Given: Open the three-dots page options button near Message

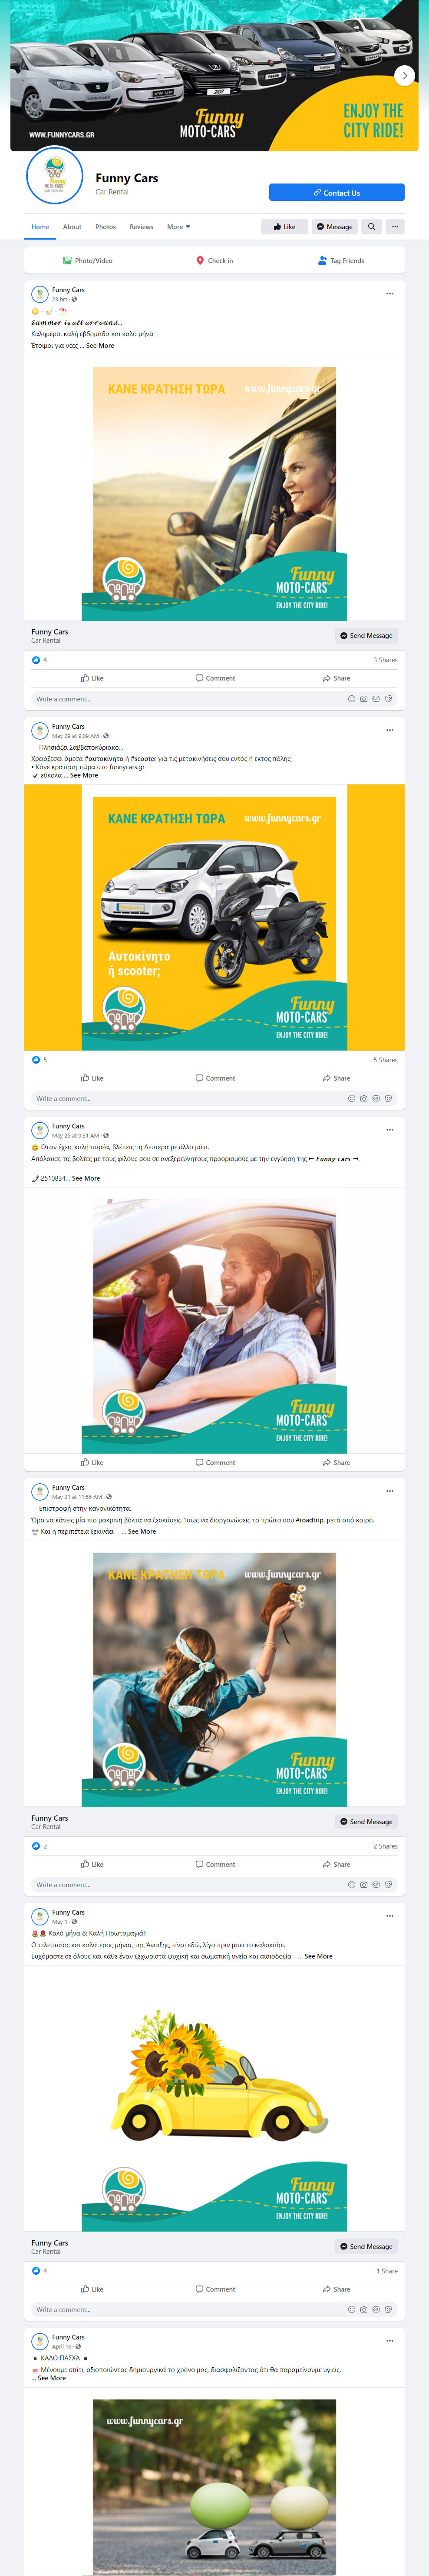Looking at the screenshot, I should [x=395, y=227].
